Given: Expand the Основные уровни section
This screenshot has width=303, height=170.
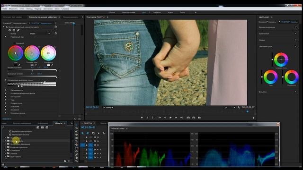Looking at the screenshot, I should click(5, 113).
